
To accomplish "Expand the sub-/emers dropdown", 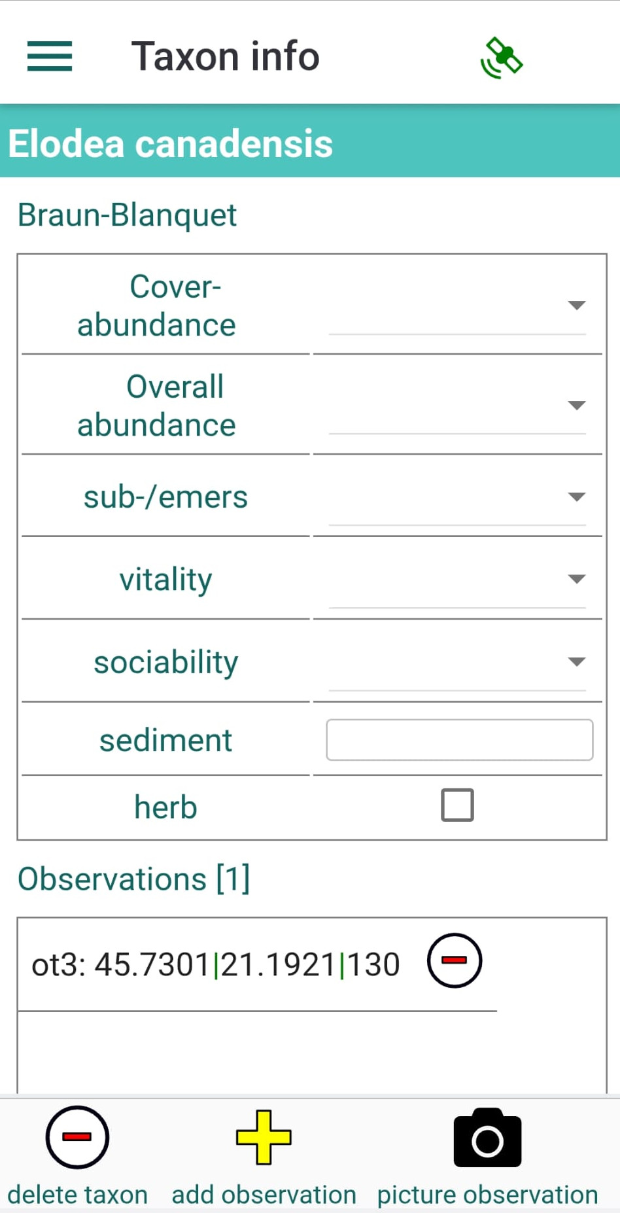I will pos(457,497).
